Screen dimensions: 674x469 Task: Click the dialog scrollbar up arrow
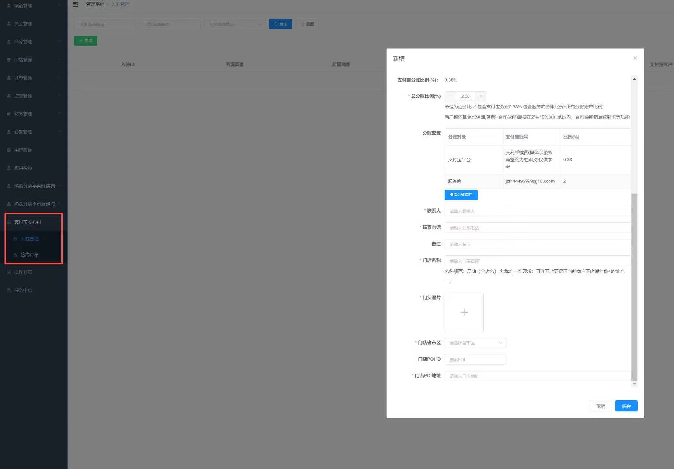click(634, 79)
